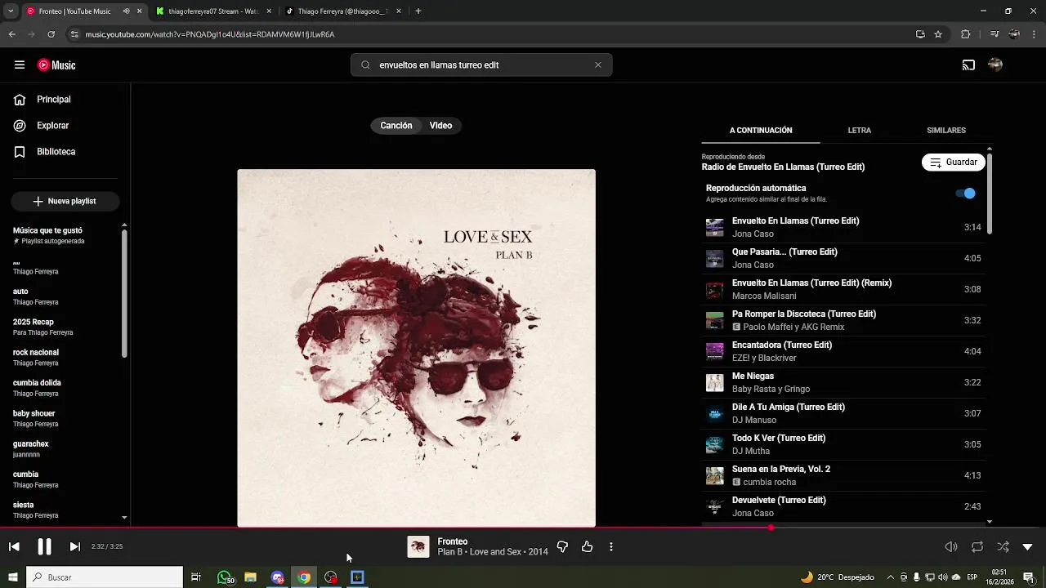This screenshot has height=588, width=1046.
Task: Toggle Reproducción automática switch
Action: coord(966,194)
